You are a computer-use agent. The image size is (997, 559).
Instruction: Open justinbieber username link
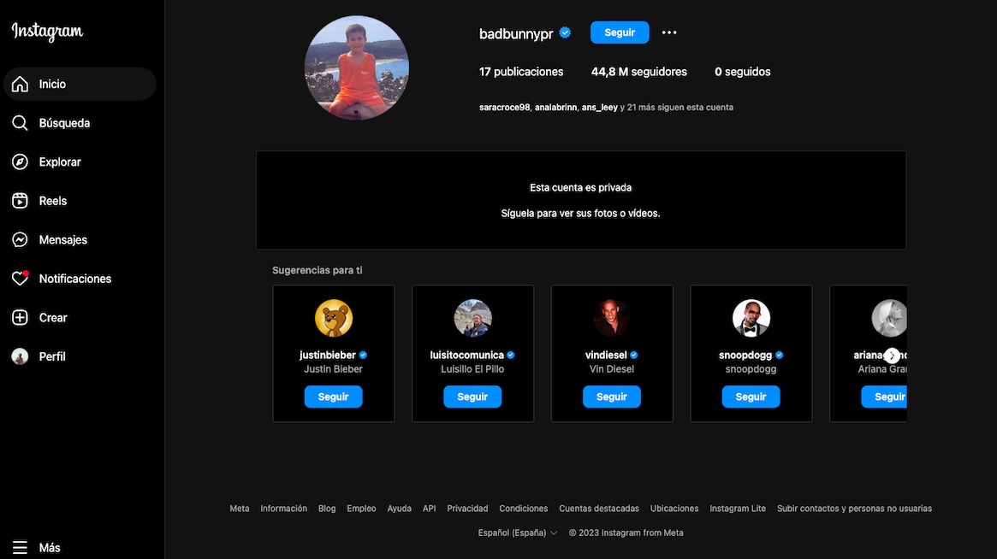click(x=328, y=355)
